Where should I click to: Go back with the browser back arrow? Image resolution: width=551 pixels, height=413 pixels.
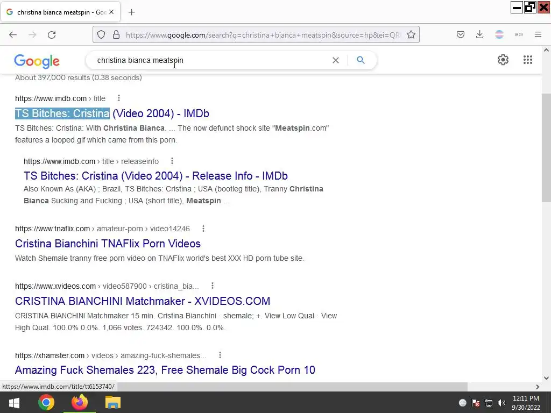tap(13, 35)
